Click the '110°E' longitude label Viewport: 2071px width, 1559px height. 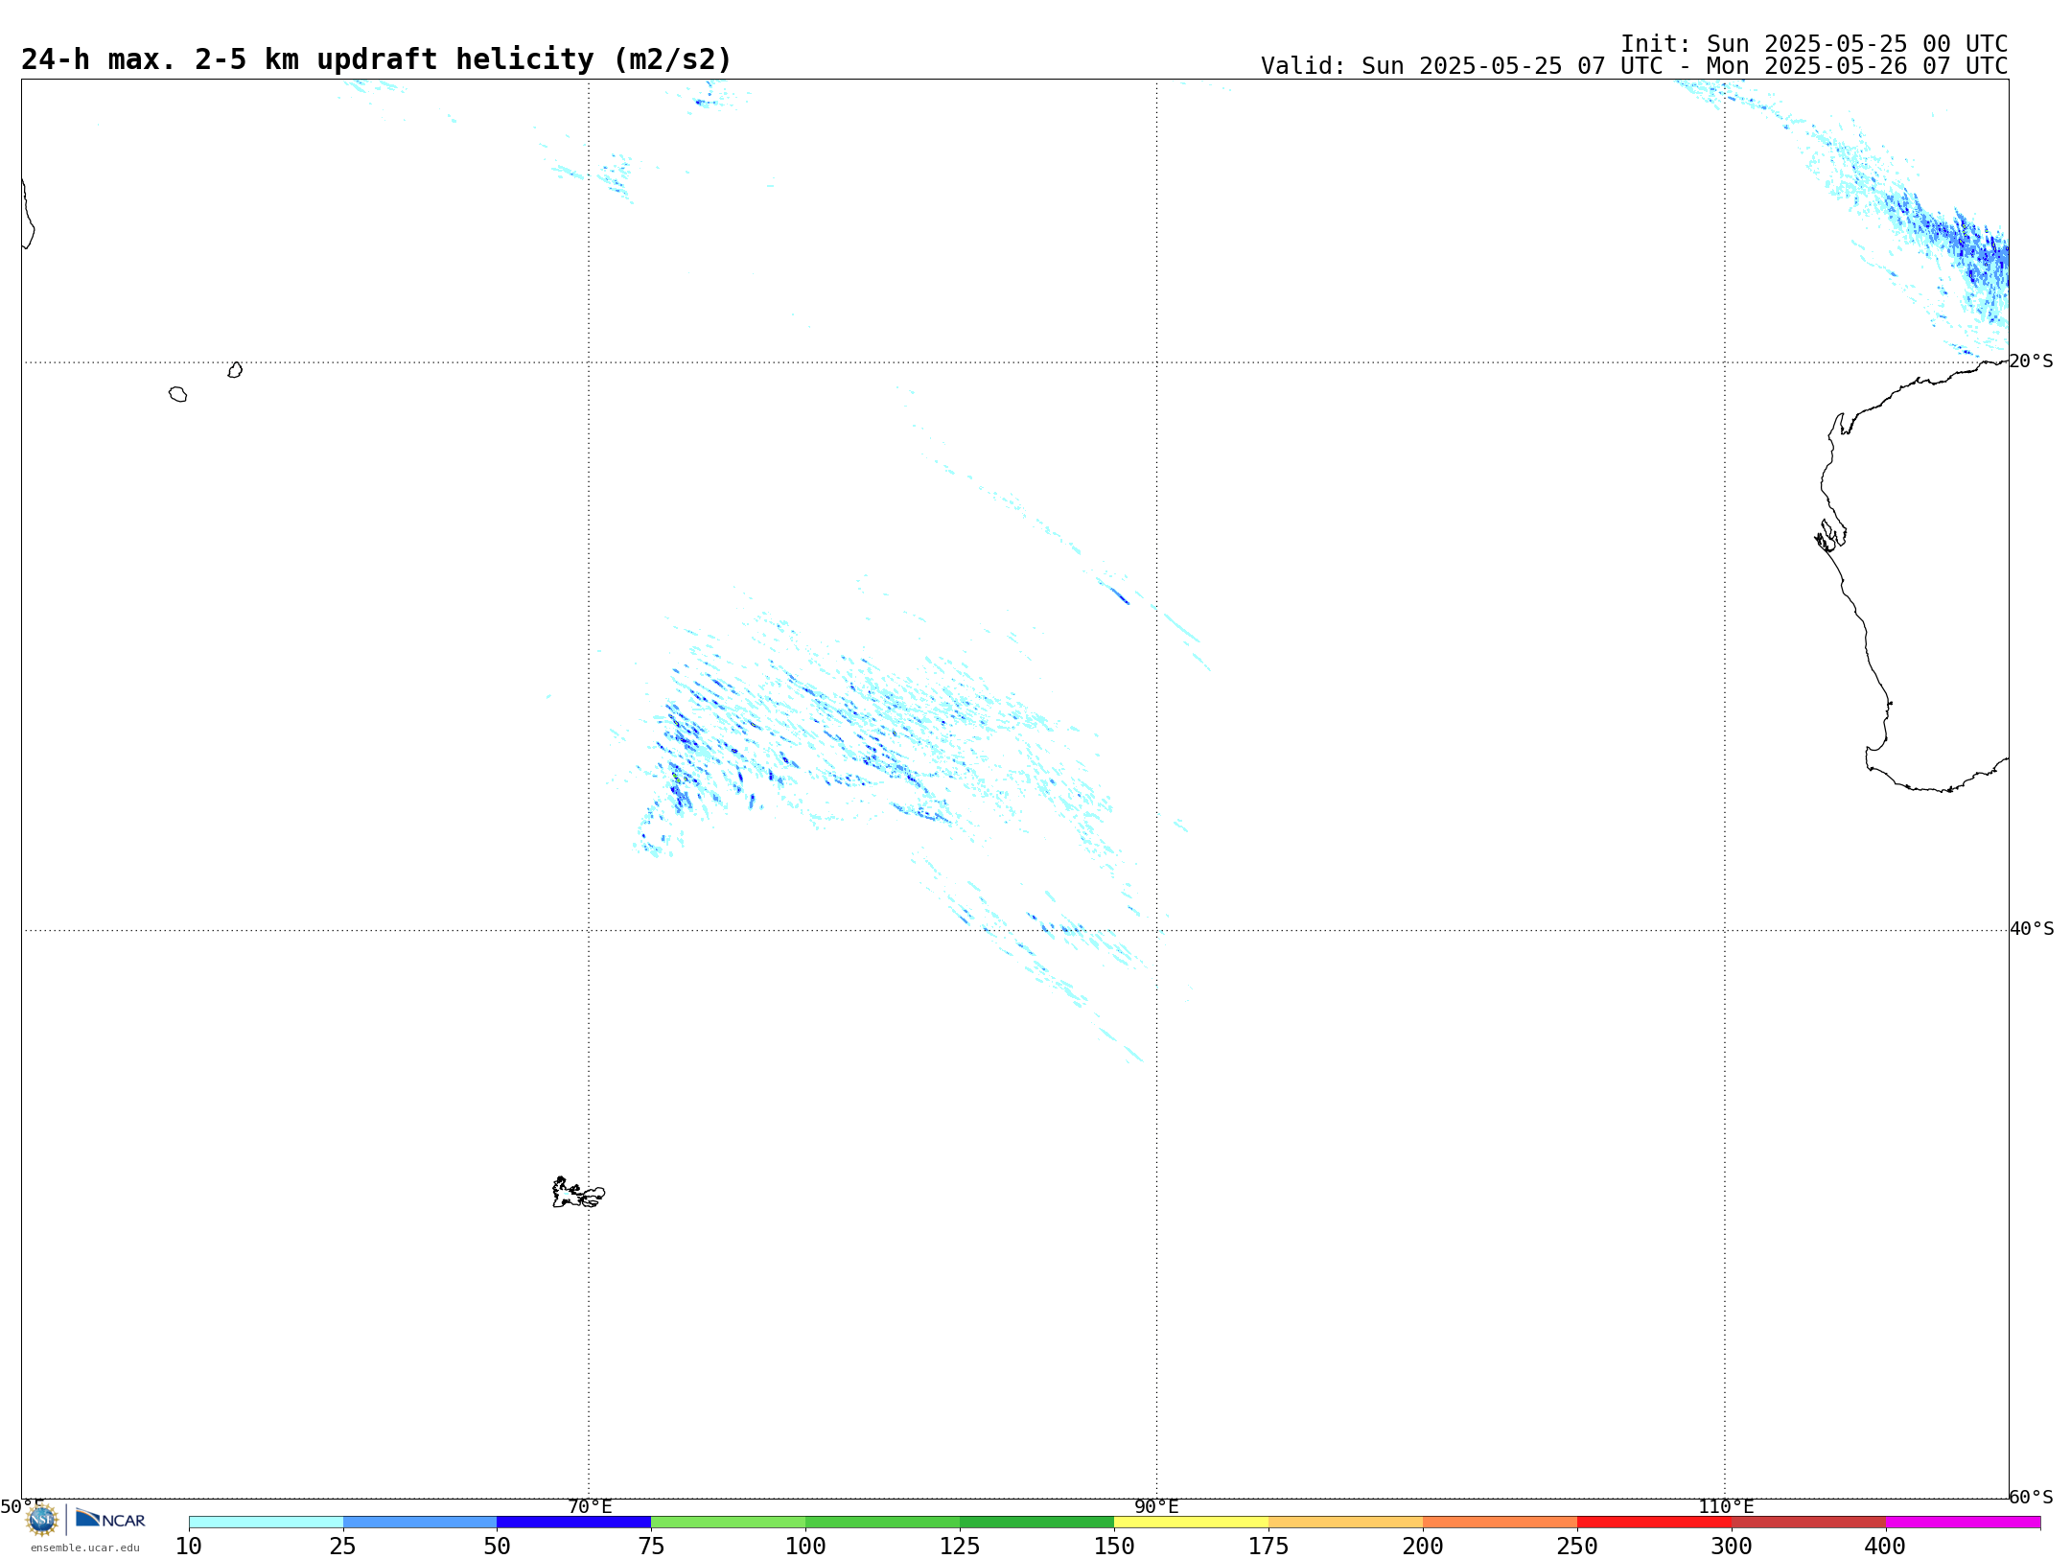pyautogui.click(x=1726, y=1506)
